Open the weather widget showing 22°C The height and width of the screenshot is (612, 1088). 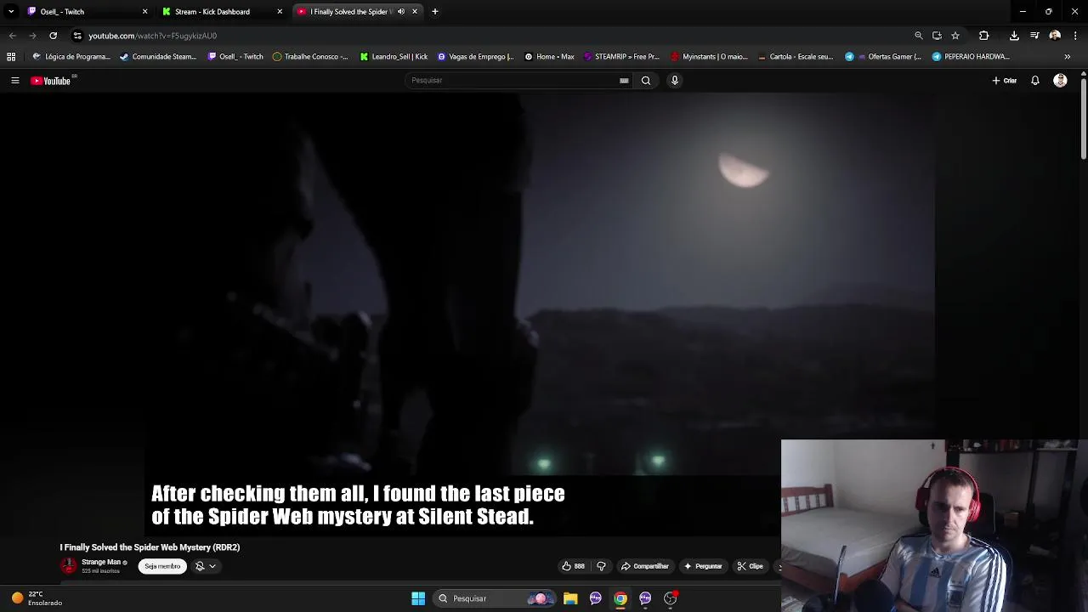point(36,598)
